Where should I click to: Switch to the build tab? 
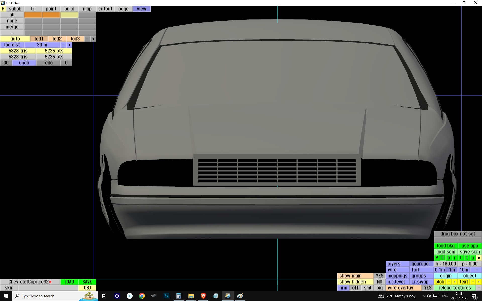click(69, 9)
